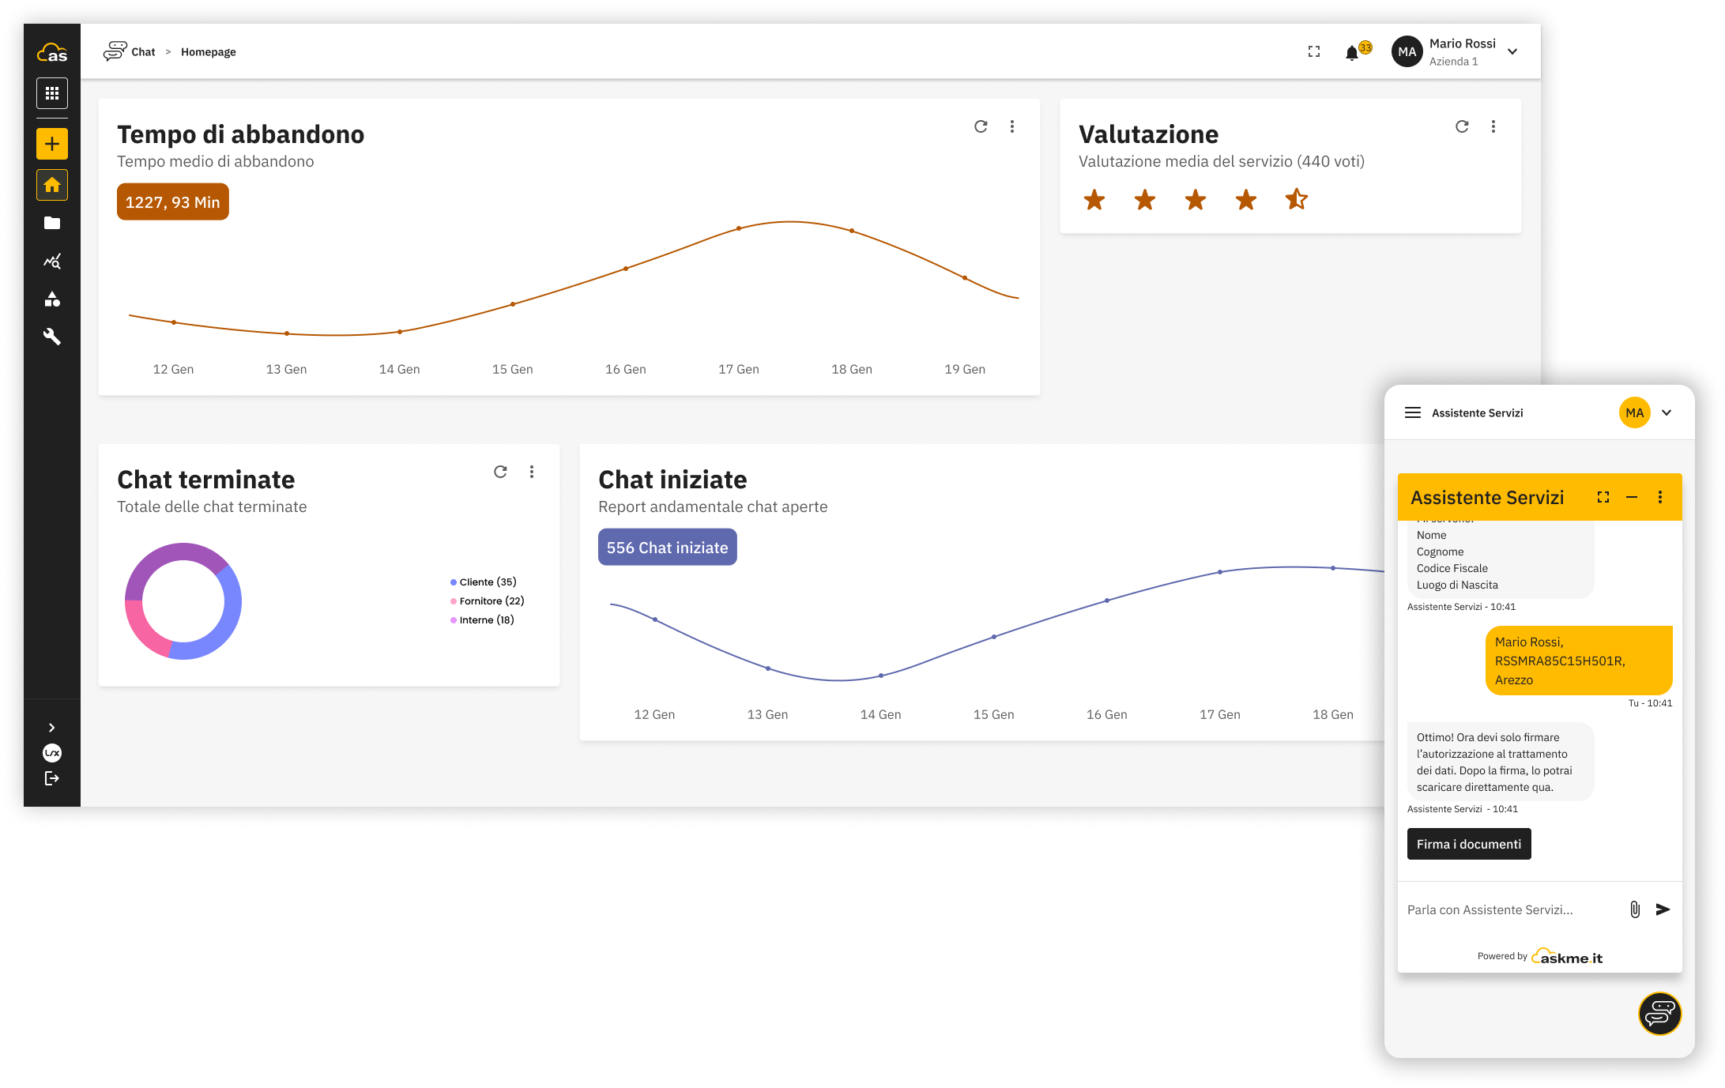Open the wrench settings icon
Screen dimensions: 1725x1088
[x=52, y=337]
